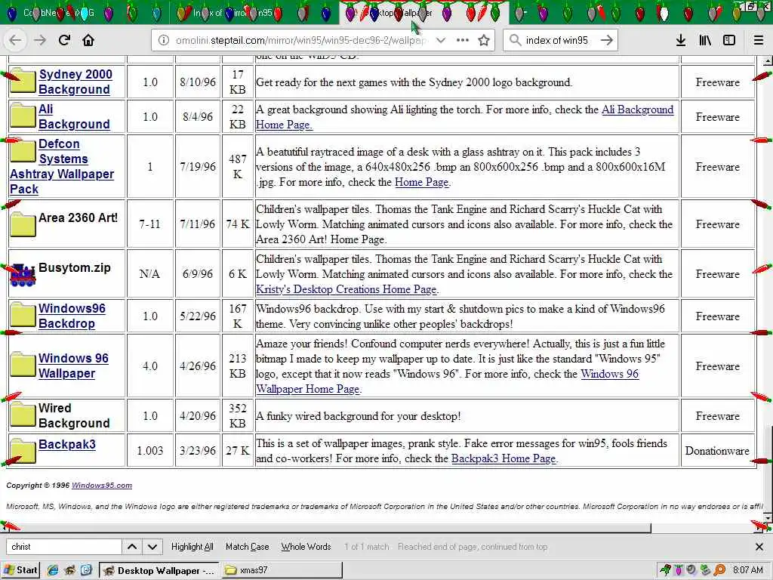Jump to next find match
Screen dimensions: 773x580
pos(152,547)
